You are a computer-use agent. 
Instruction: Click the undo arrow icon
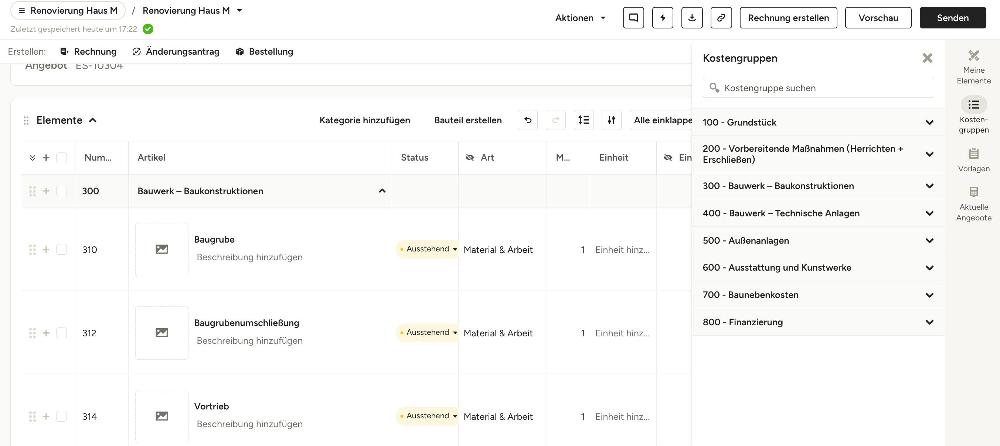(x=528, y=120)
